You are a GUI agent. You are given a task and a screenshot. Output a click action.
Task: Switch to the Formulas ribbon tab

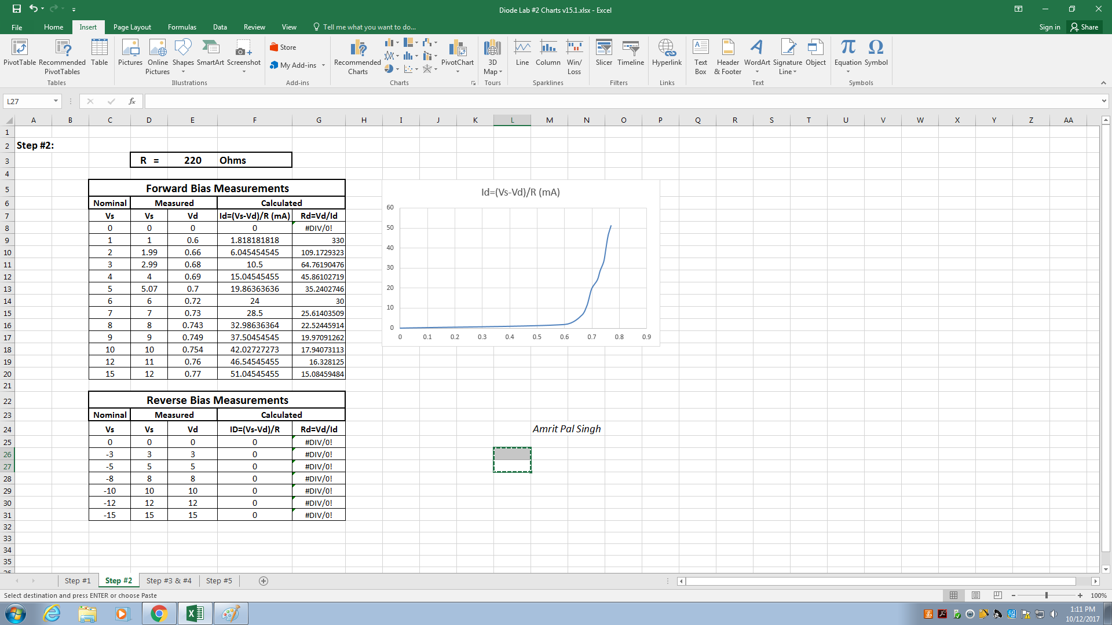[182, 27]
